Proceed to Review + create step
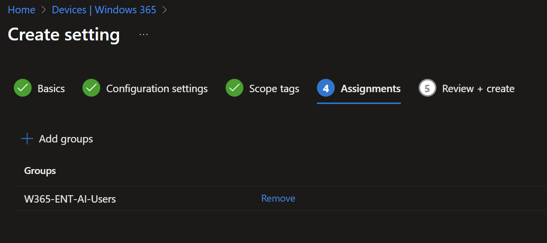547x243 pixels. (x=478, y=89)
